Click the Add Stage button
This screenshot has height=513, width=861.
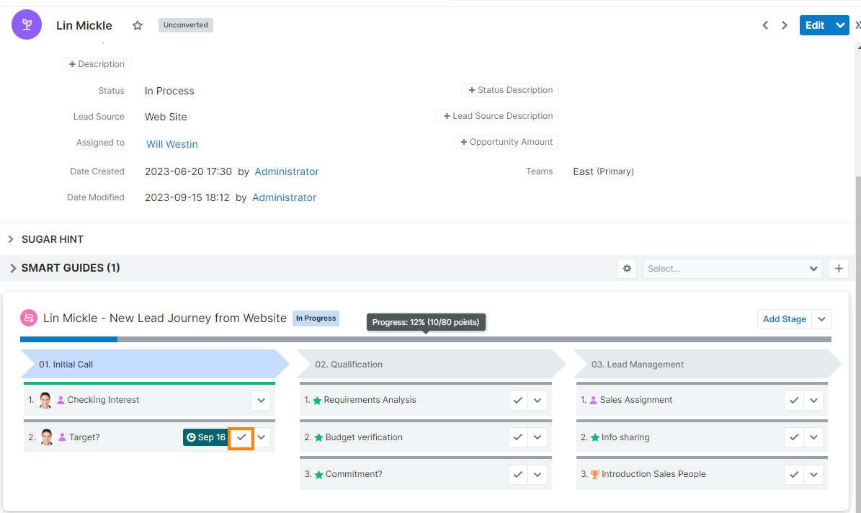pyautogui.click(x=784, y=319)
